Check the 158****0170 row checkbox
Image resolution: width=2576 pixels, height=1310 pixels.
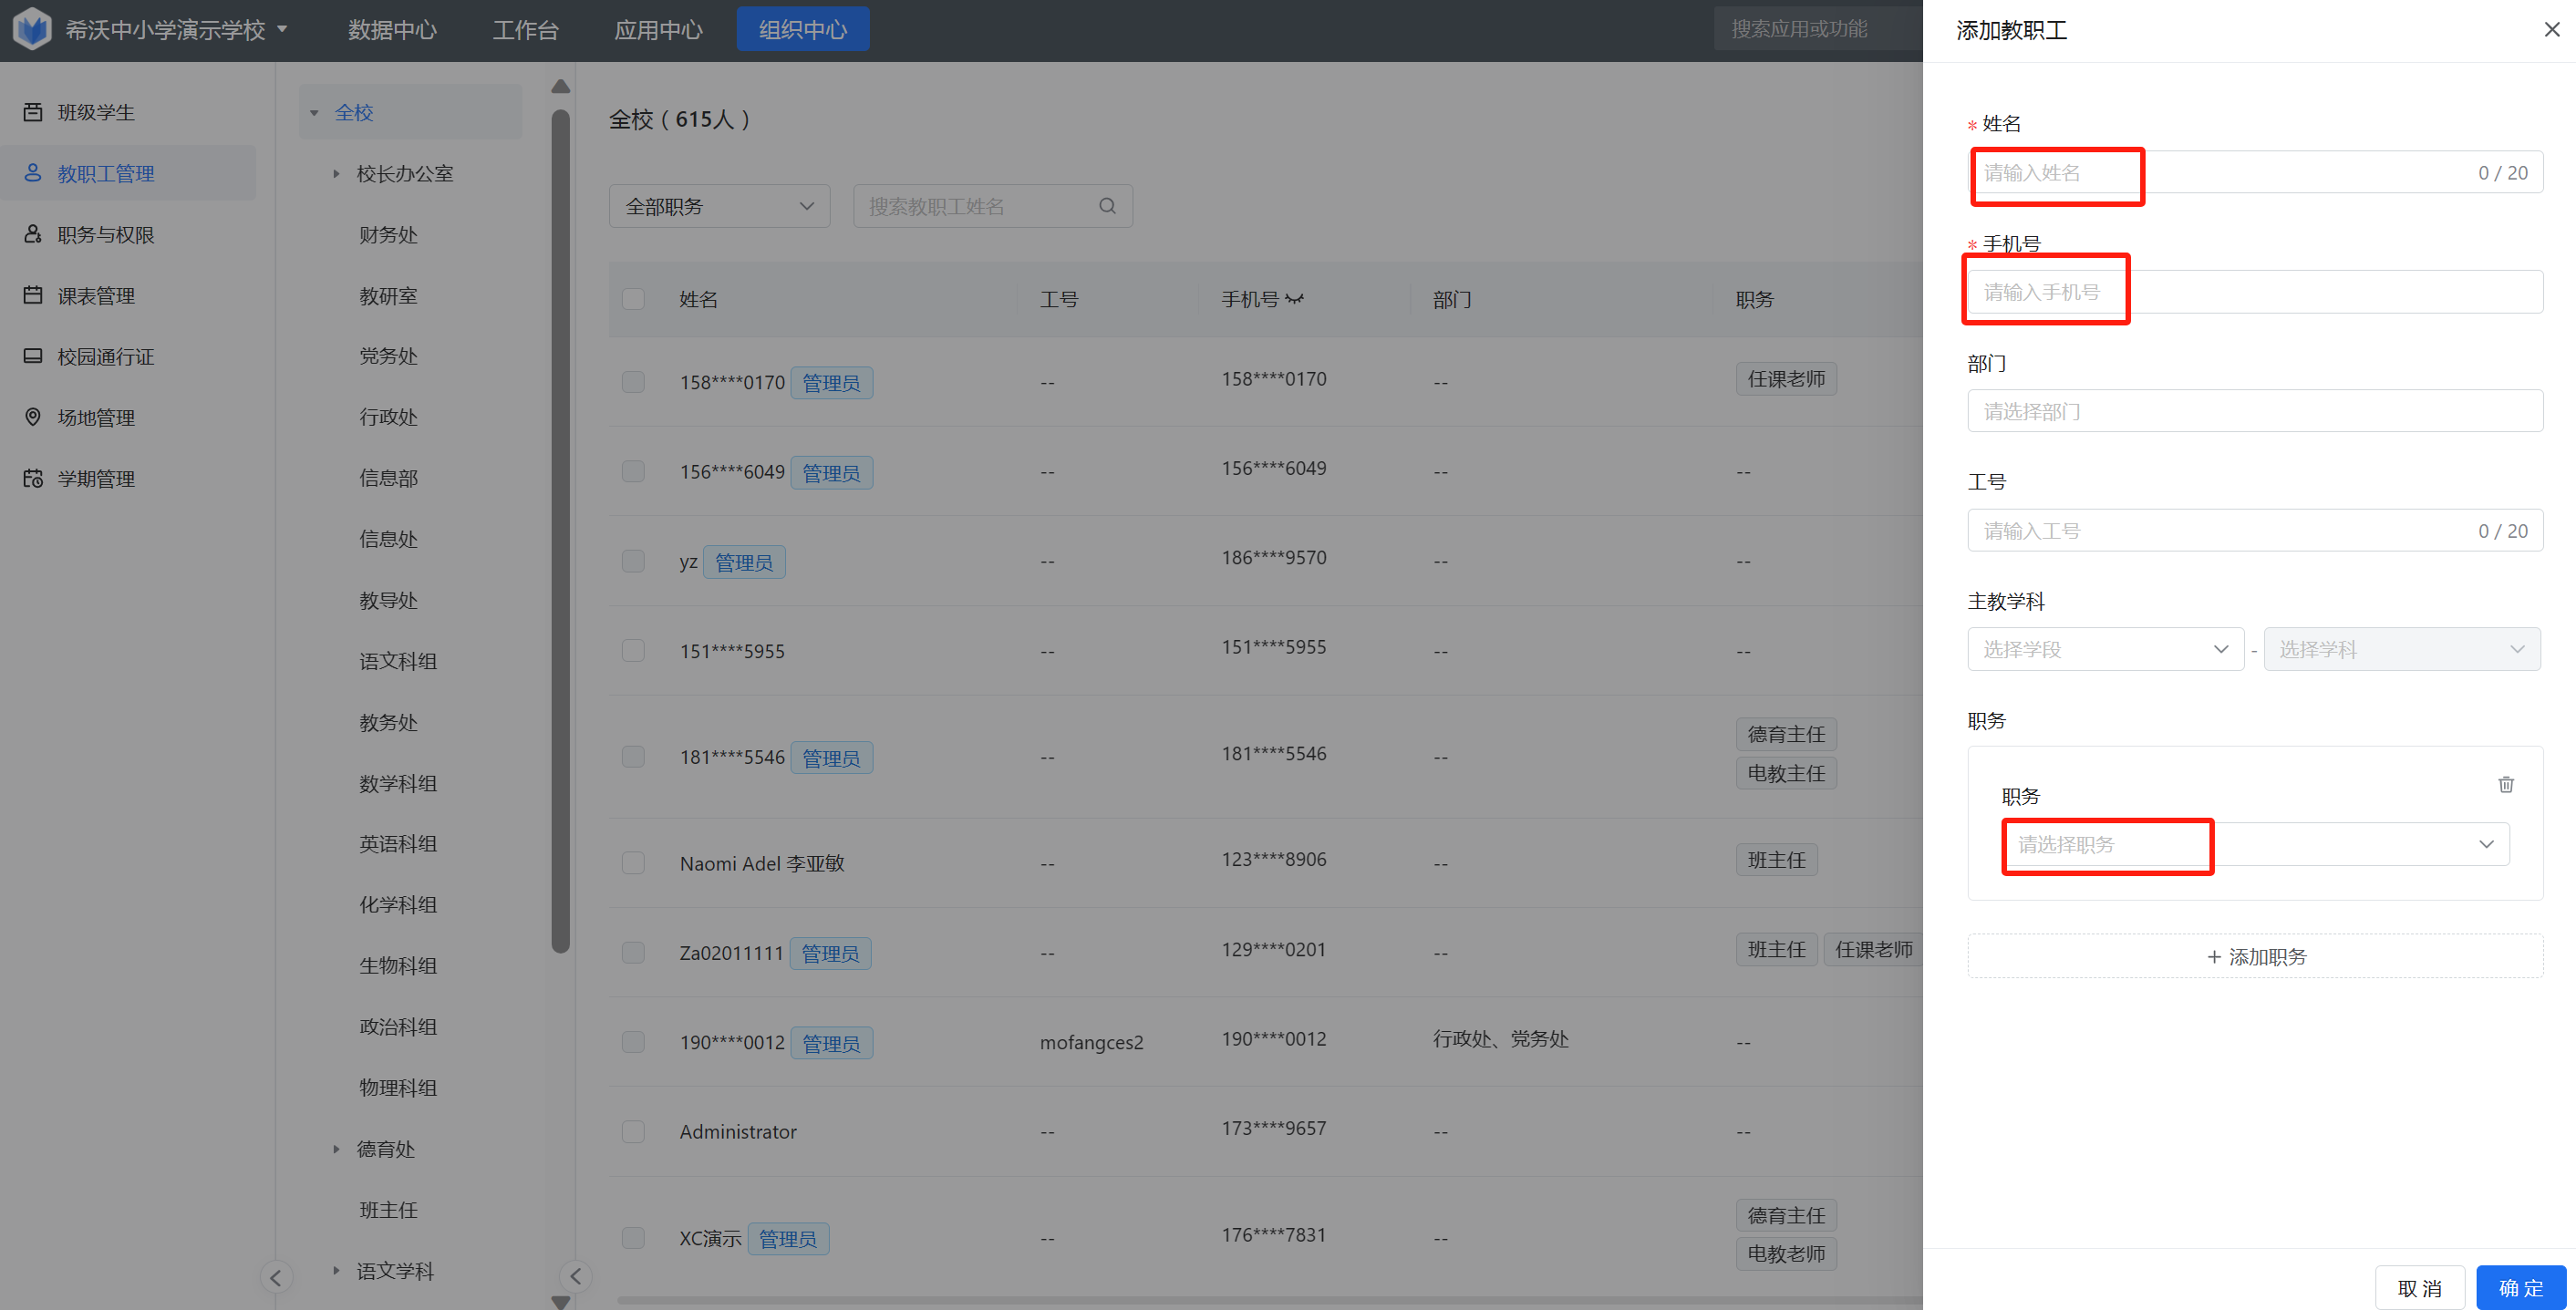pyautogui.click(x=633, y=382)
